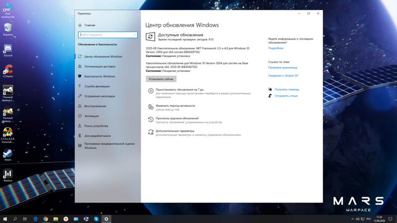
Task: Open the notification center icon
Action: pyautogui.click(x=391, y=219)
